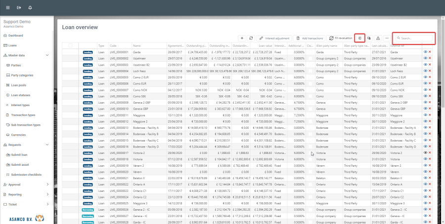Open the notifications bell
Image resolution: width=445 pixels, height=224 pixels.
tap(30, 8)
